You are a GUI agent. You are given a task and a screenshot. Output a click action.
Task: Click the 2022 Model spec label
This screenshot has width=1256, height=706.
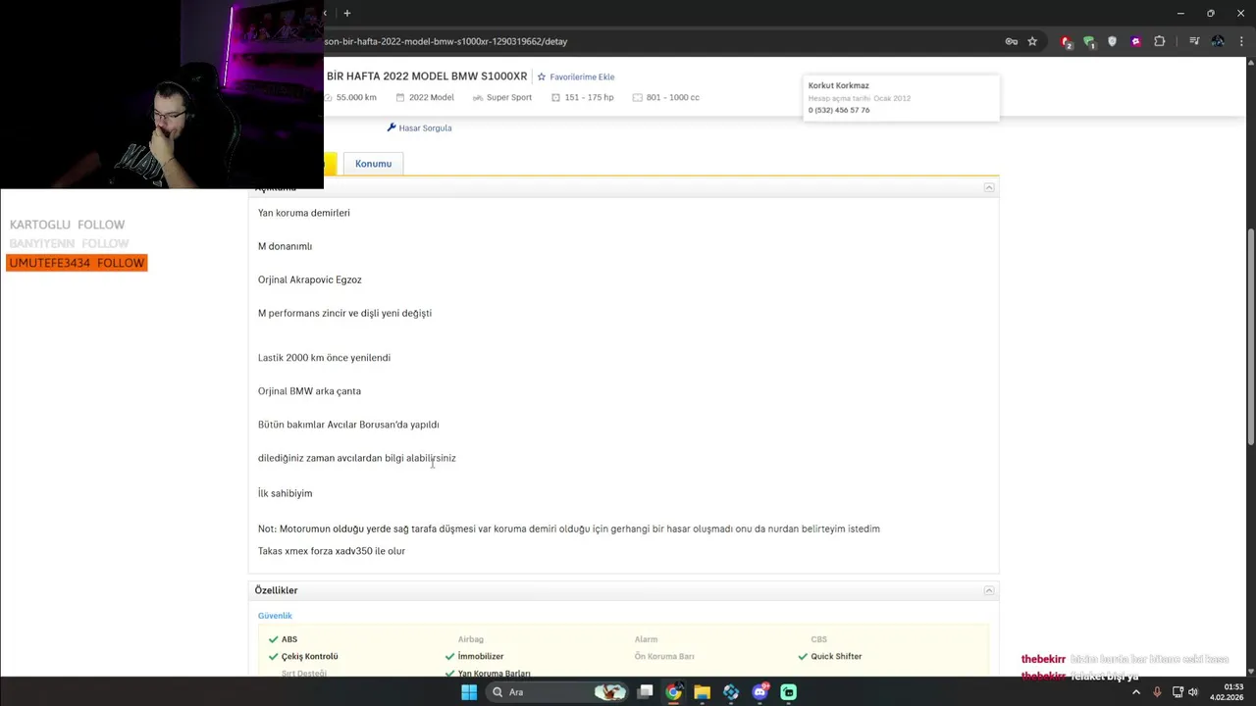[431, 97]
